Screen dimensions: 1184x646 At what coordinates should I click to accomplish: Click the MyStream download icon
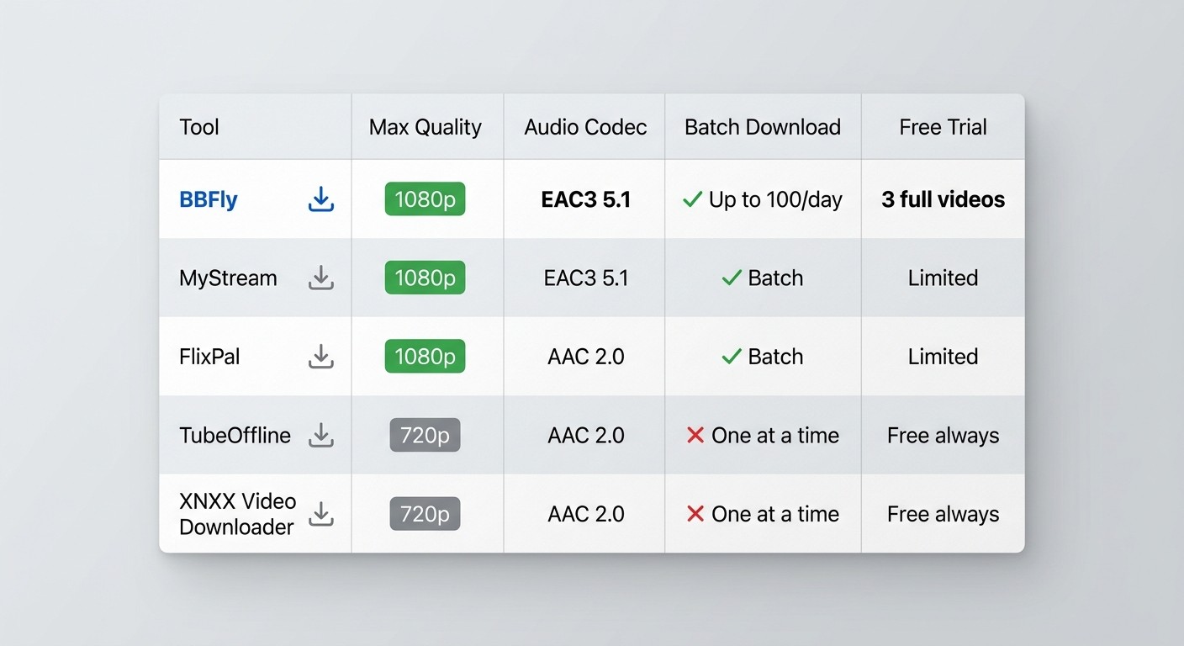click(321, 278)
